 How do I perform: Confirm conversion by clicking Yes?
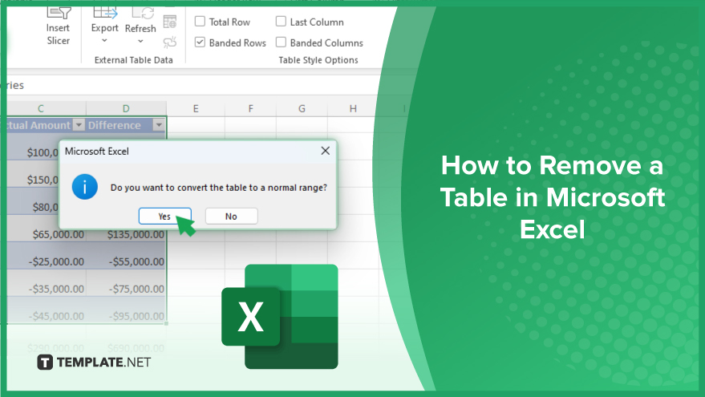pyautogui.click(x=165, y=217)
